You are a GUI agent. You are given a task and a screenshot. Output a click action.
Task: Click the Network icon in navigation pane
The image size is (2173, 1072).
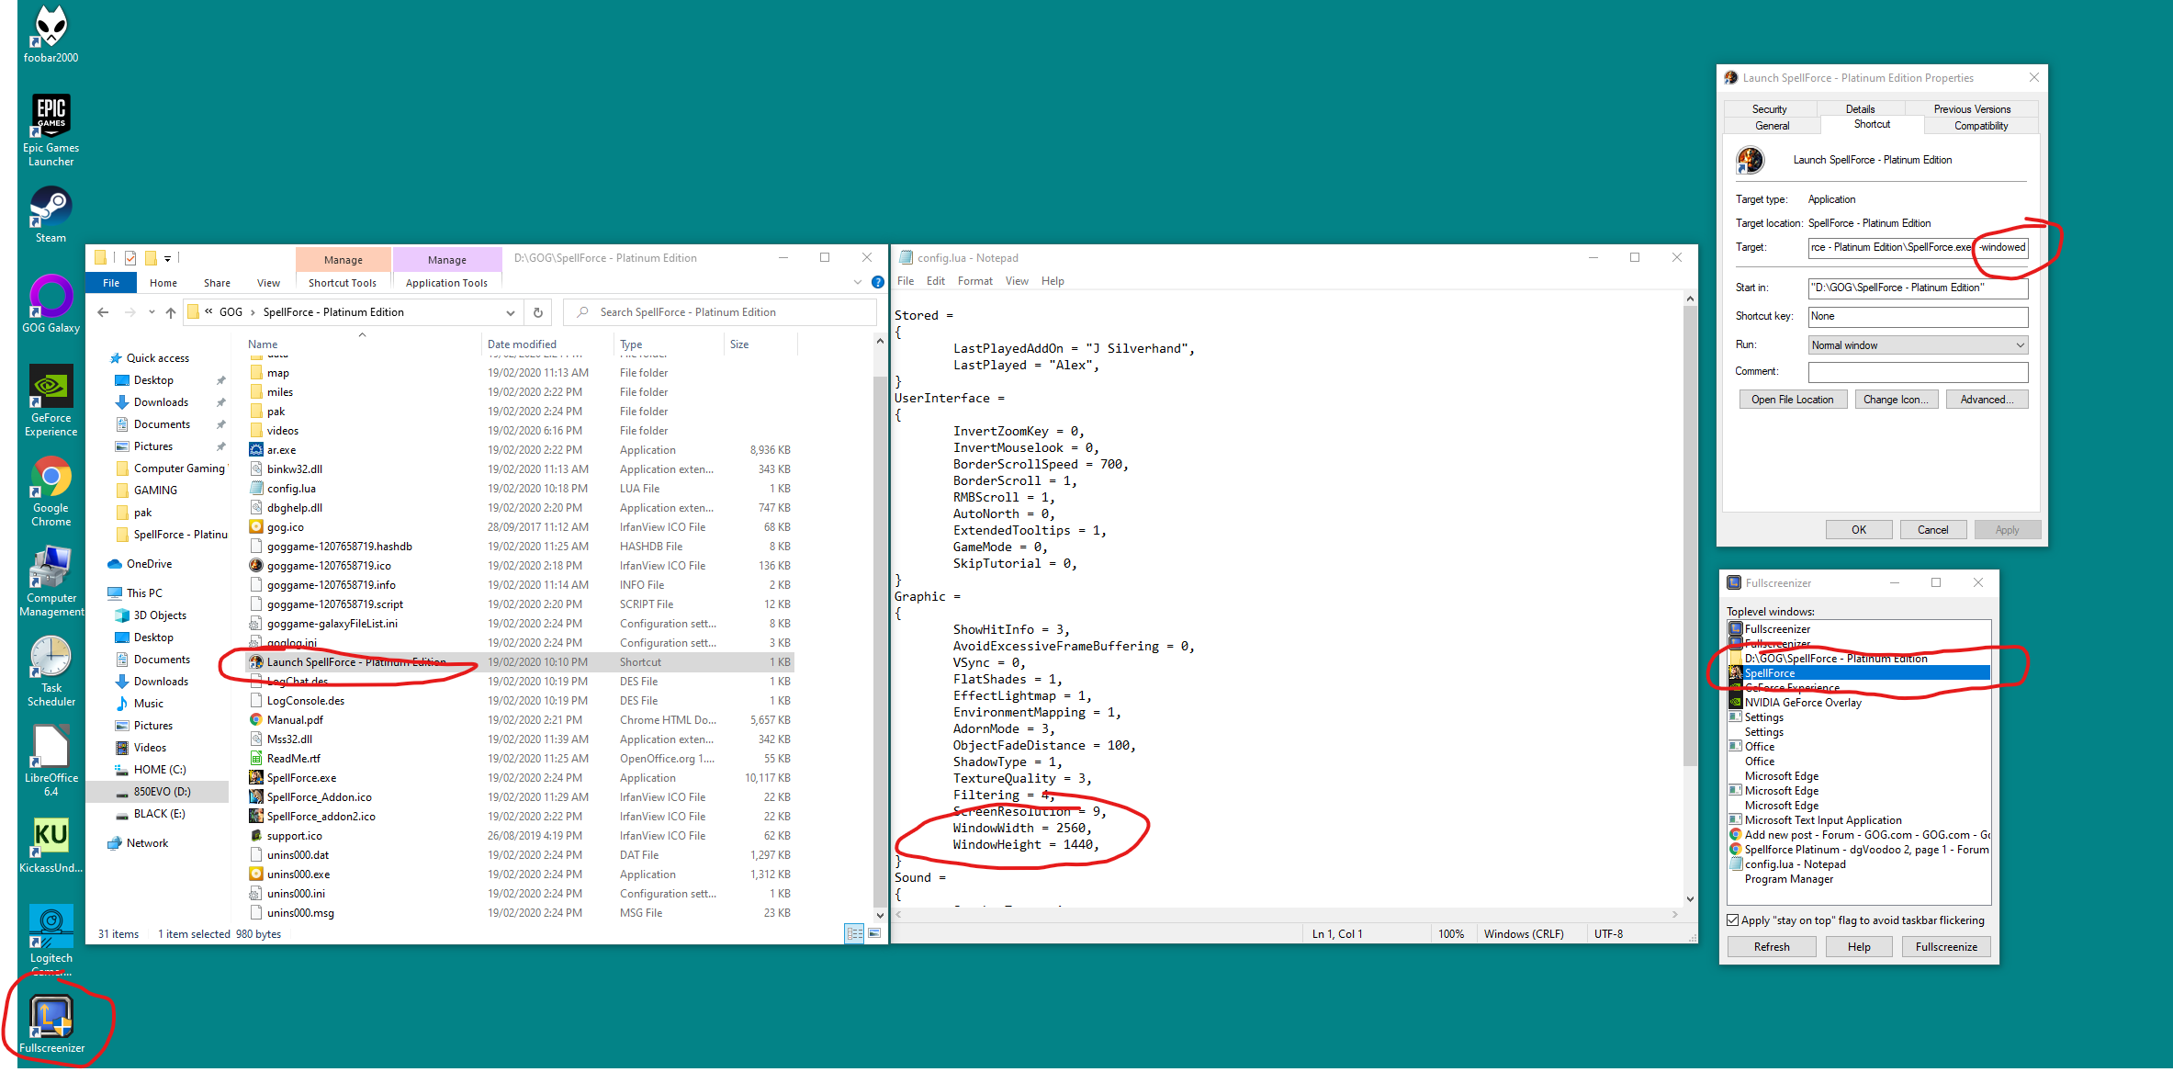pos(115,843)
